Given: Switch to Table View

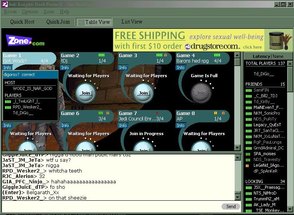Looking at the screenshot, I should (94, 22).
